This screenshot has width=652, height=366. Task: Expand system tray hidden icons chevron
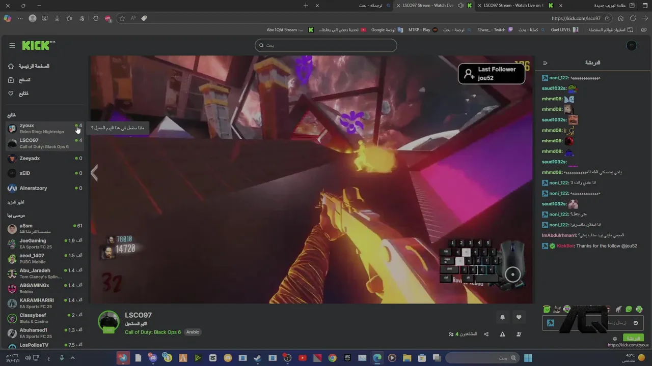click(x=72, y=358)
